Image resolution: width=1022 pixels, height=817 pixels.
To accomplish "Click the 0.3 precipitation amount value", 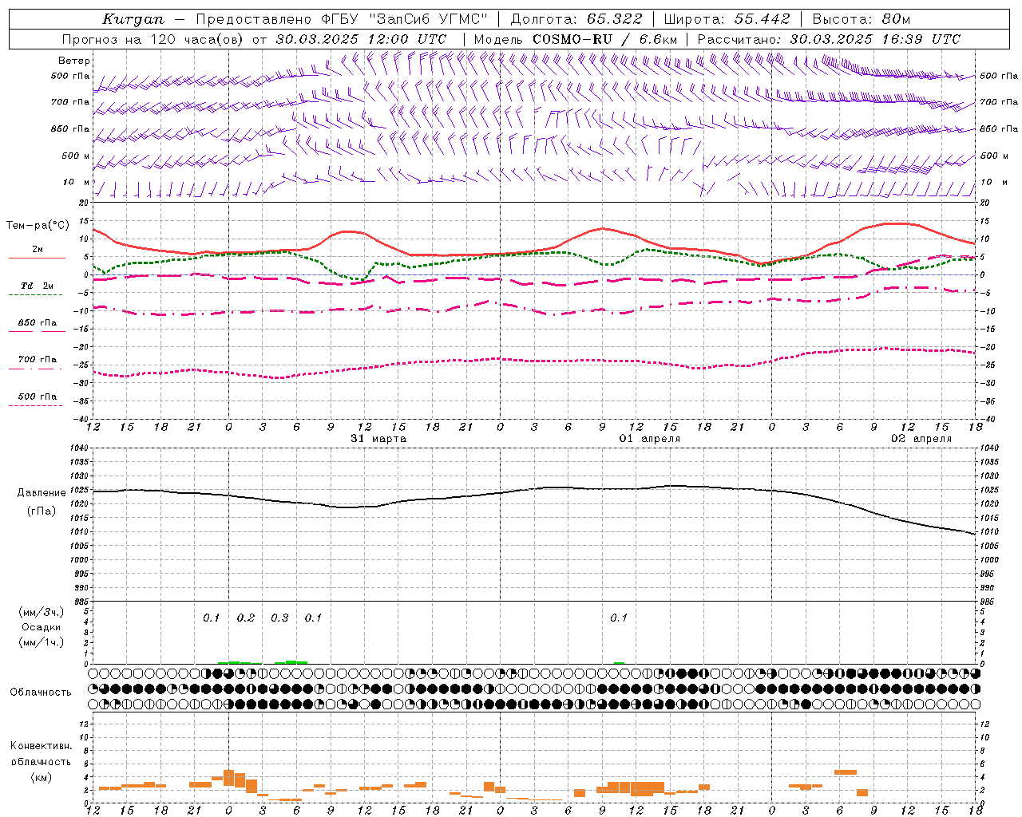I will pos(279,618).
